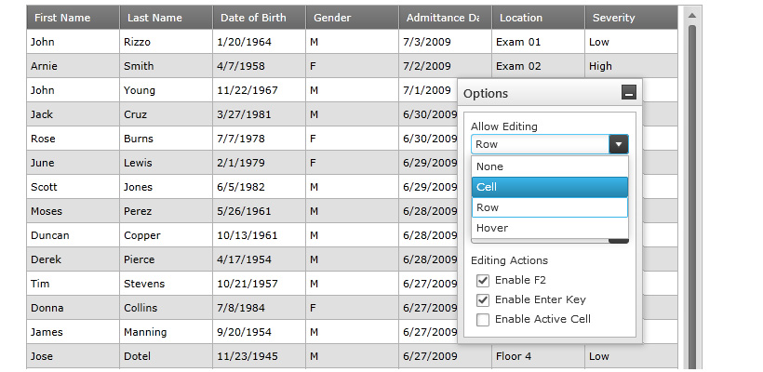Click cell 'Donna'
This screenshot has width=763, height=372.
click(73, 309)
